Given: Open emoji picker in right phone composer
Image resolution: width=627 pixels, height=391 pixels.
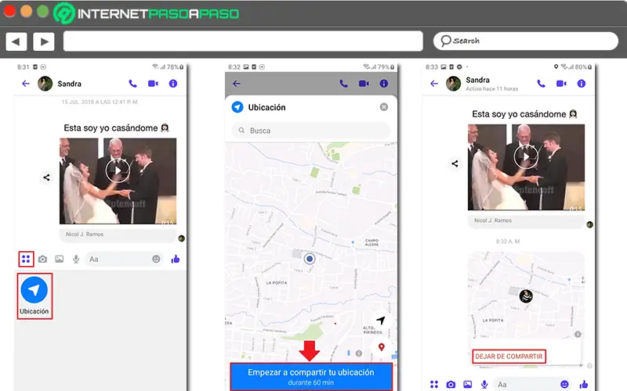Looking at the screenshot, I should [564, 384].
